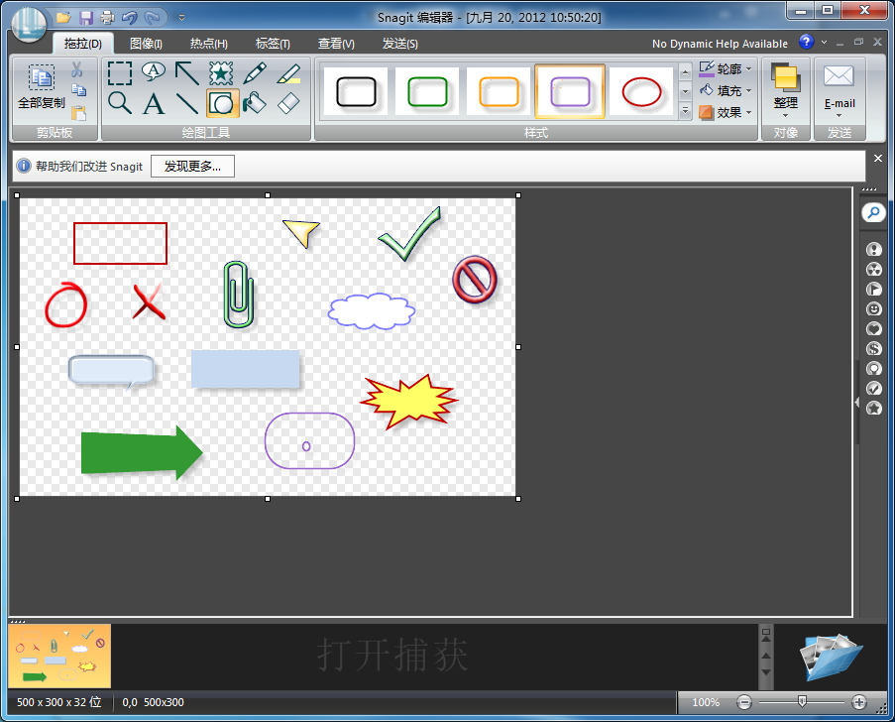The image size is (895, 722).
Task: Click the zoom slider handle
Action: [802, 702]
